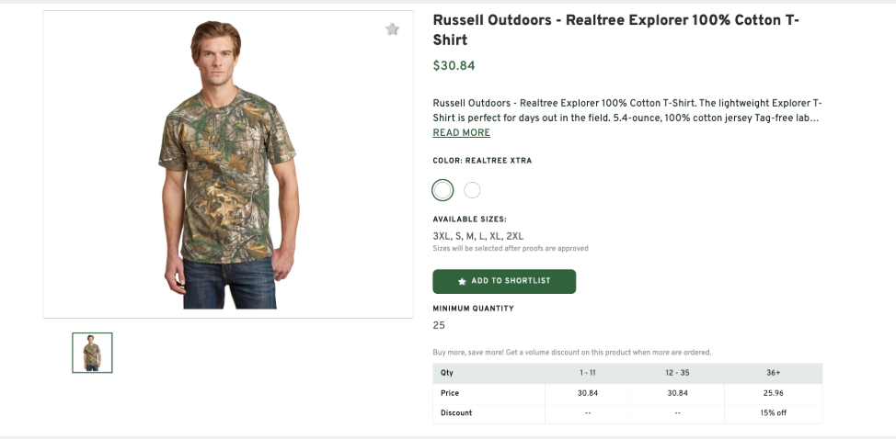
Task: Select the 36+ quantity column header
Action: pos(773,373)
